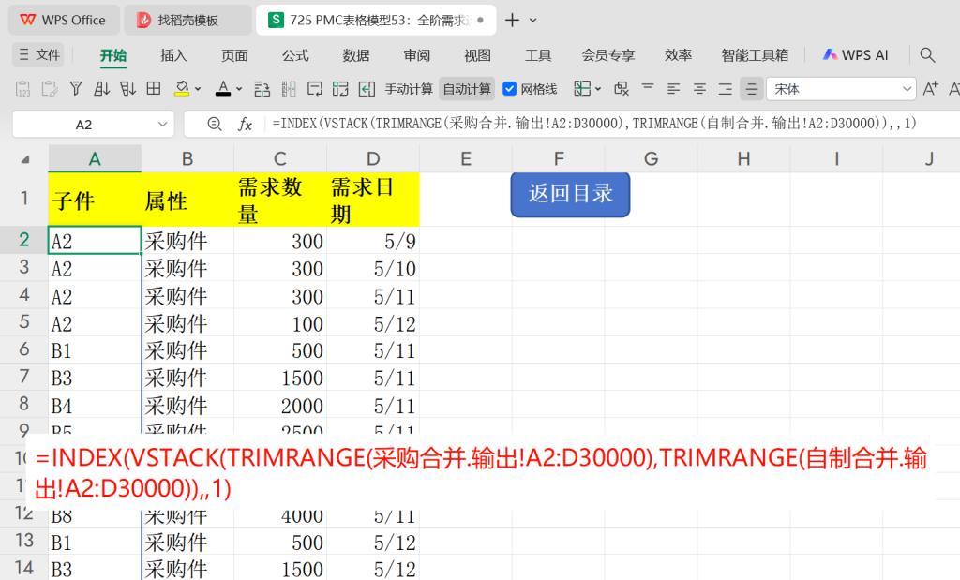This screenshot has width=960, height=580.
Task: Click the 返回目录 button
Action: pos(570,194)
